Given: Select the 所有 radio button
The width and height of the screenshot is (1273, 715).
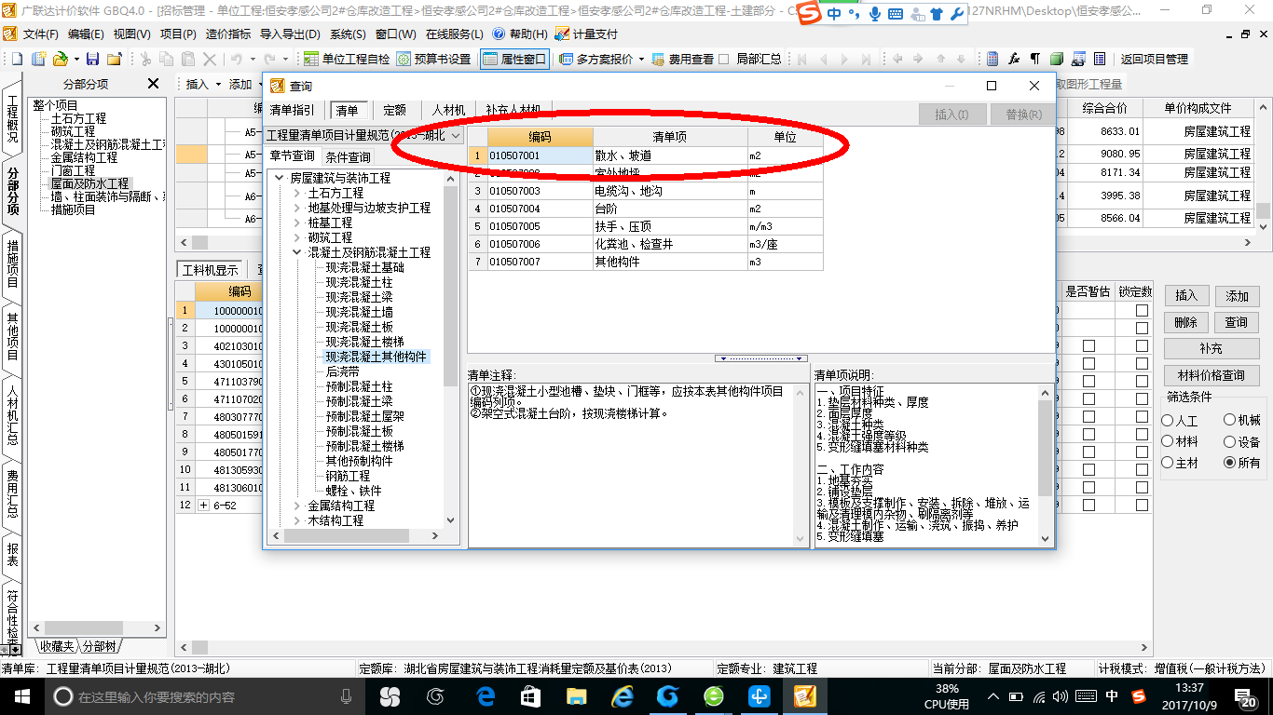Looking at the screenshot, I should click(x=1230, y=463).
